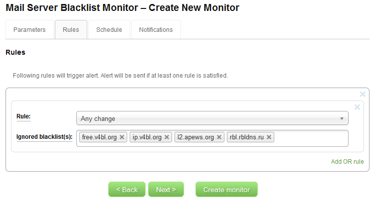Click the dropdown arrow of Rule selector

coord(342,118)
